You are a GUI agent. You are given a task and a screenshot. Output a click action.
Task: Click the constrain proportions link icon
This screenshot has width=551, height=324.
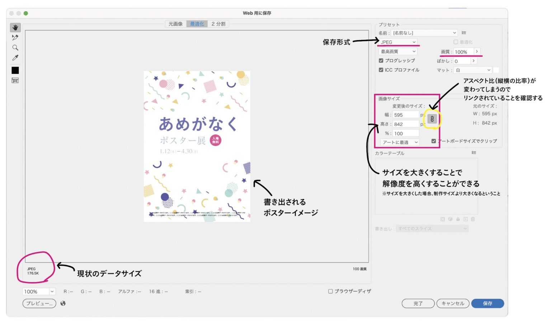tap(432, 119)
